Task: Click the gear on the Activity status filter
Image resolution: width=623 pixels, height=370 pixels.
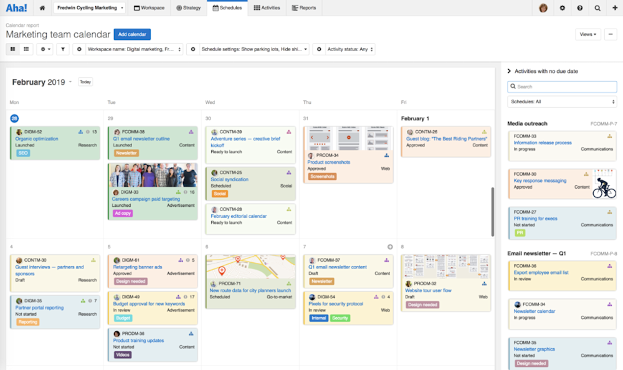Action: click(319, 49)
